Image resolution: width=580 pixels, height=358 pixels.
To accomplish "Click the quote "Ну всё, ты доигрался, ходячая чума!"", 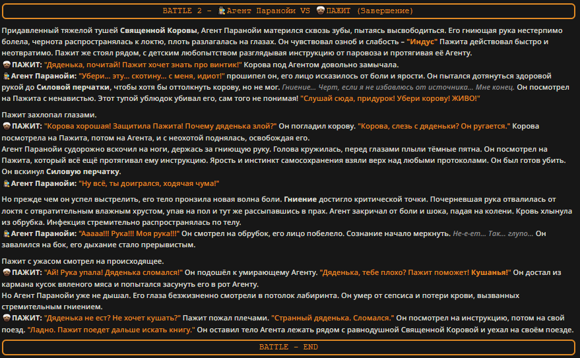I will [x=149, y=184].
